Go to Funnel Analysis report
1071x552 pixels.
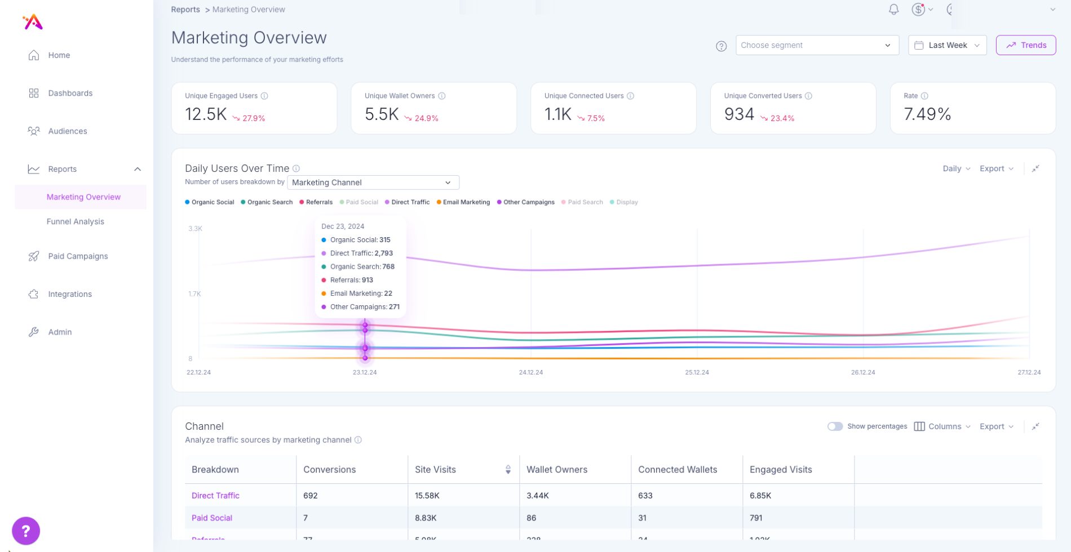(x=76, y=222)
